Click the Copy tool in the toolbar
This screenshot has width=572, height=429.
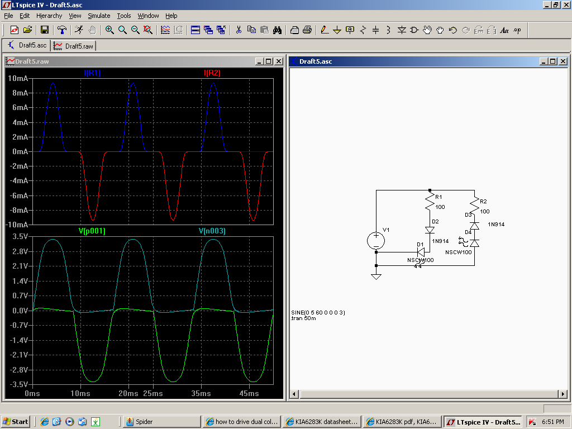[251, 30]
